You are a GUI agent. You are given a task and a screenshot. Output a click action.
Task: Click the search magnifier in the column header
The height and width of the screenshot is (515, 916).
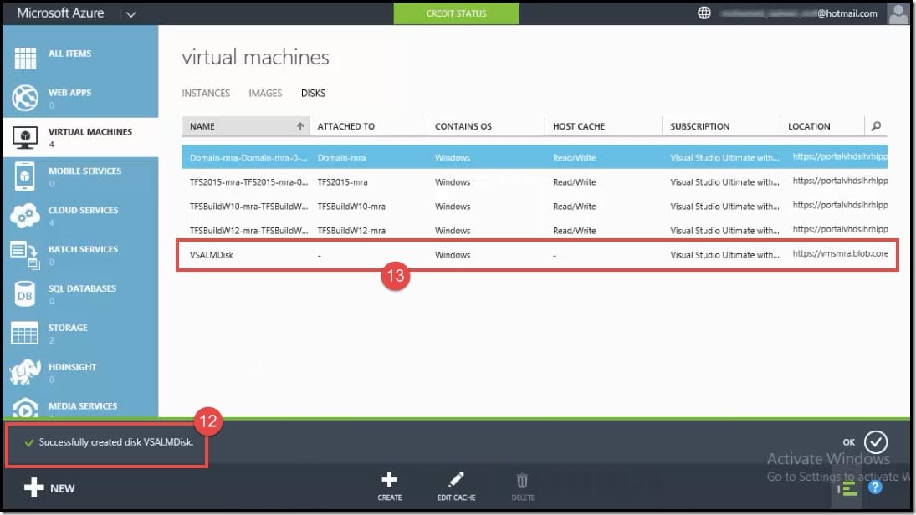tap(875, 125)
